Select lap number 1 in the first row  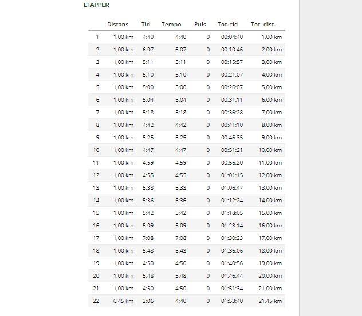(x=97, y=37)
